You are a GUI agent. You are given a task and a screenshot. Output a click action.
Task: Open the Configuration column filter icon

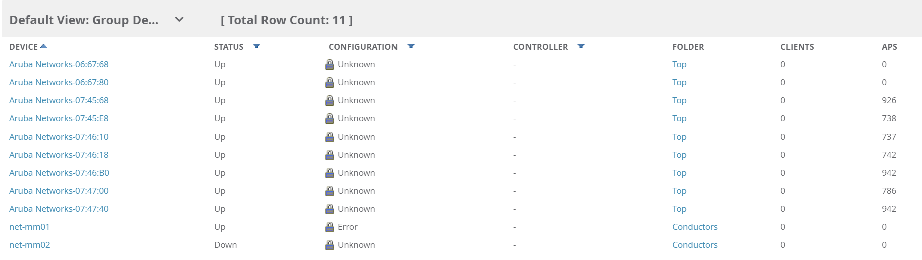[411, 46]
